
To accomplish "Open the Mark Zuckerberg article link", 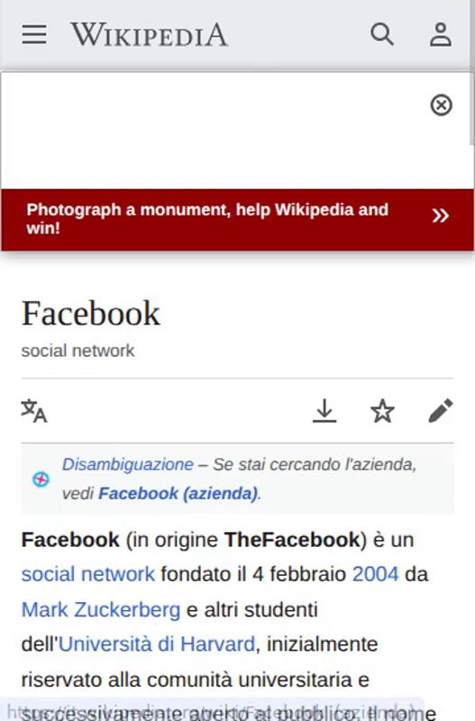I will point(101,610).
